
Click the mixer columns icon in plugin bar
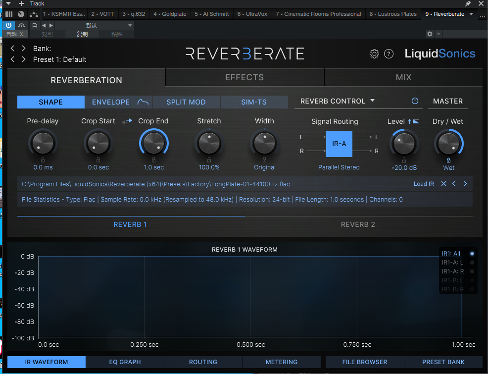[x=9, y=14]
